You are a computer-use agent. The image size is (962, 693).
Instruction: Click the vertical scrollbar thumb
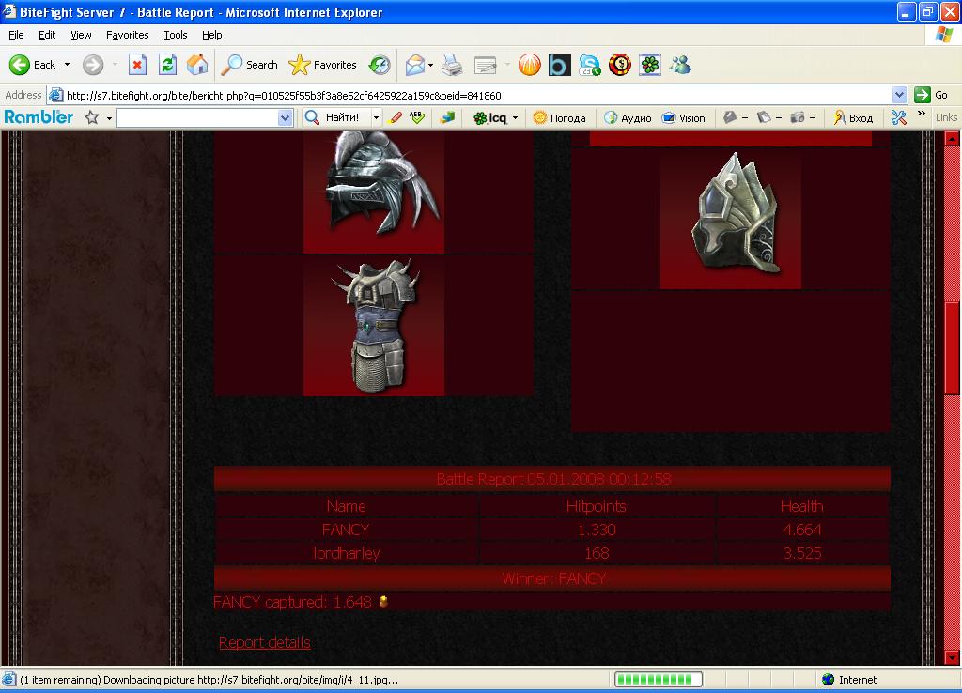click(952, 348)
